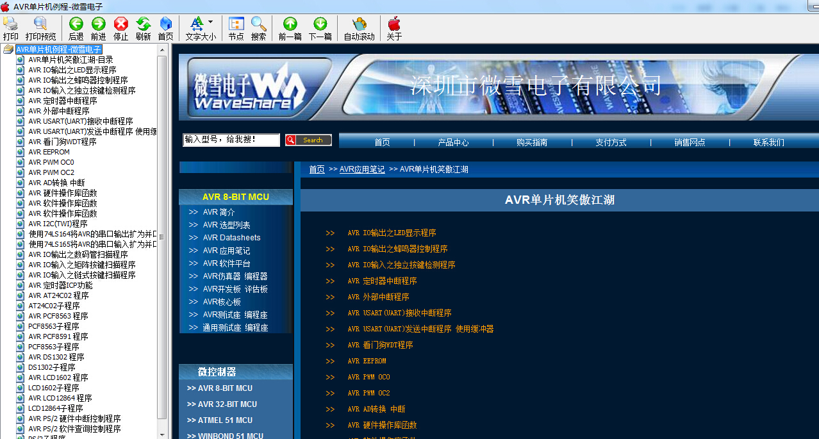The width and height of the screenshot is (819, 439).
Task: Click the 首页 home icon in toolbar
Action: click(166, 24)
